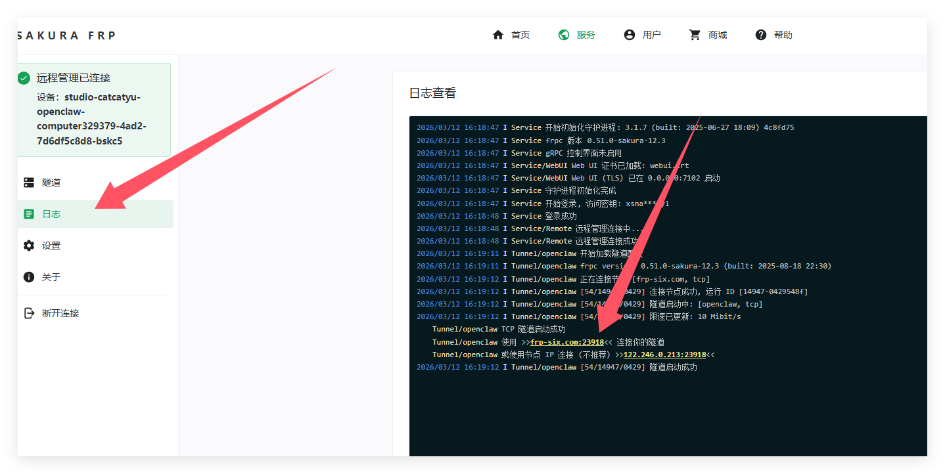945x474 pixels.
Task: Click log line 'frpc 版本 0.51.0-sakura-12.3'
Action: pos(541,140)
